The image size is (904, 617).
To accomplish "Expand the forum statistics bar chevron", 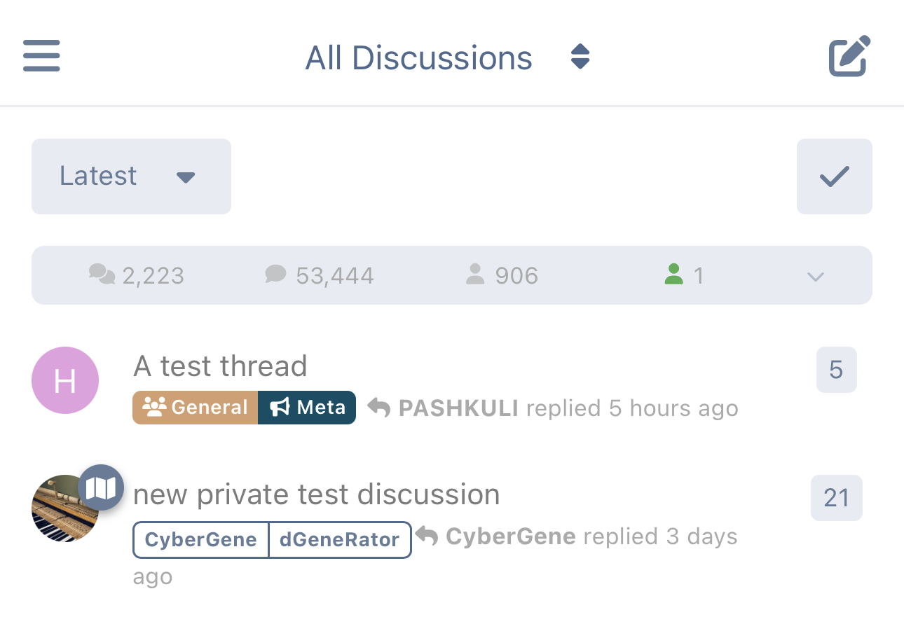I will click(x=815, y=277).
